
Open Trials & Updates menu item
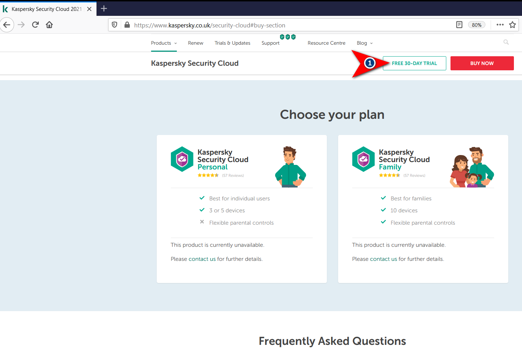(x=232, y=43)
